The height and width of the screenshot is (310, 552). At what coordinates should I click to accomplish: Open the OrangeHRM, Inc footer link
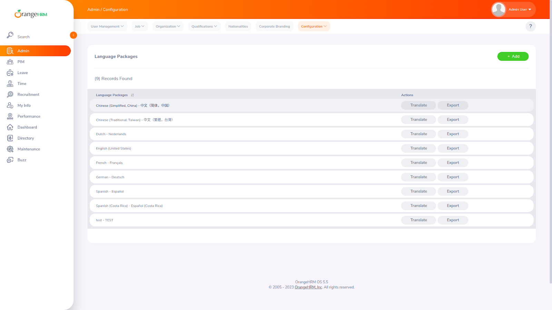click(x=308, y=287)
